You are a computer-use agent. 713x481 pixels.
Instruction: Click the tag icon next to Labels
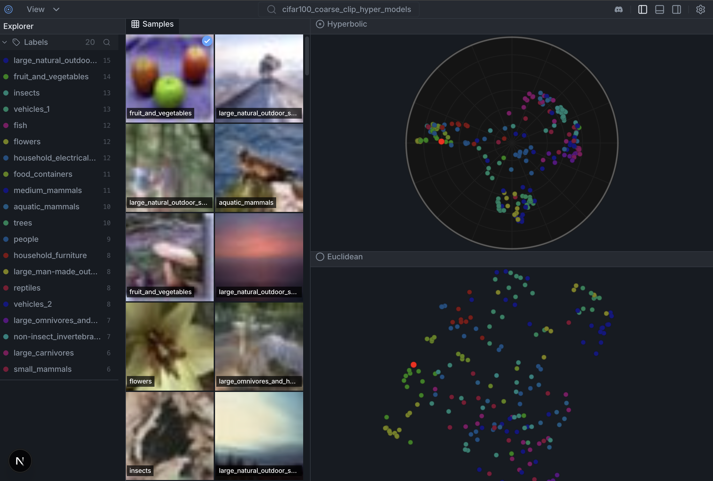coord(16,42)
